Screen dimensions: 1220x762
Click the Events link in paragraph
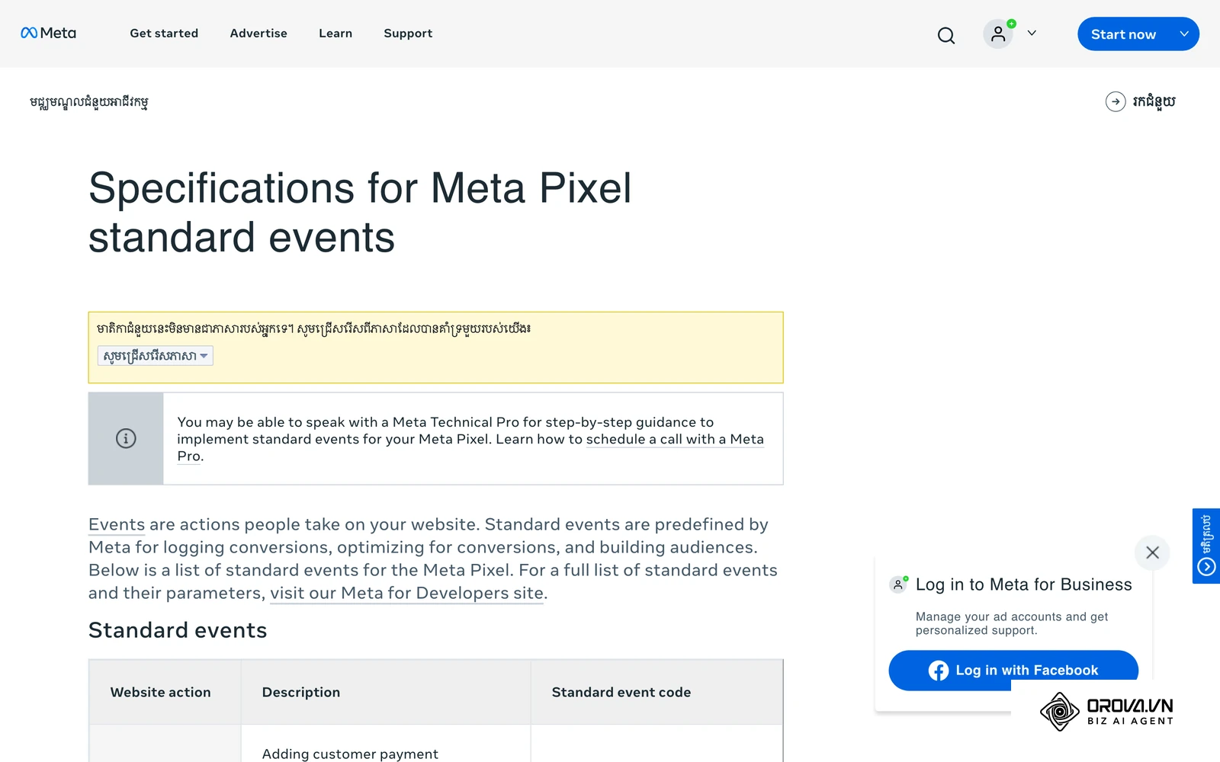coord(117,524)
